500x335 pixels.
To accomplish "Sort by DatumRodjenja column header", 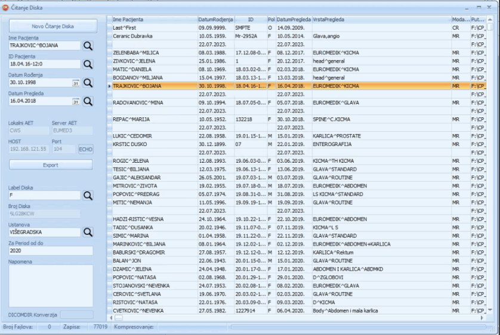I will click(215, 20).
